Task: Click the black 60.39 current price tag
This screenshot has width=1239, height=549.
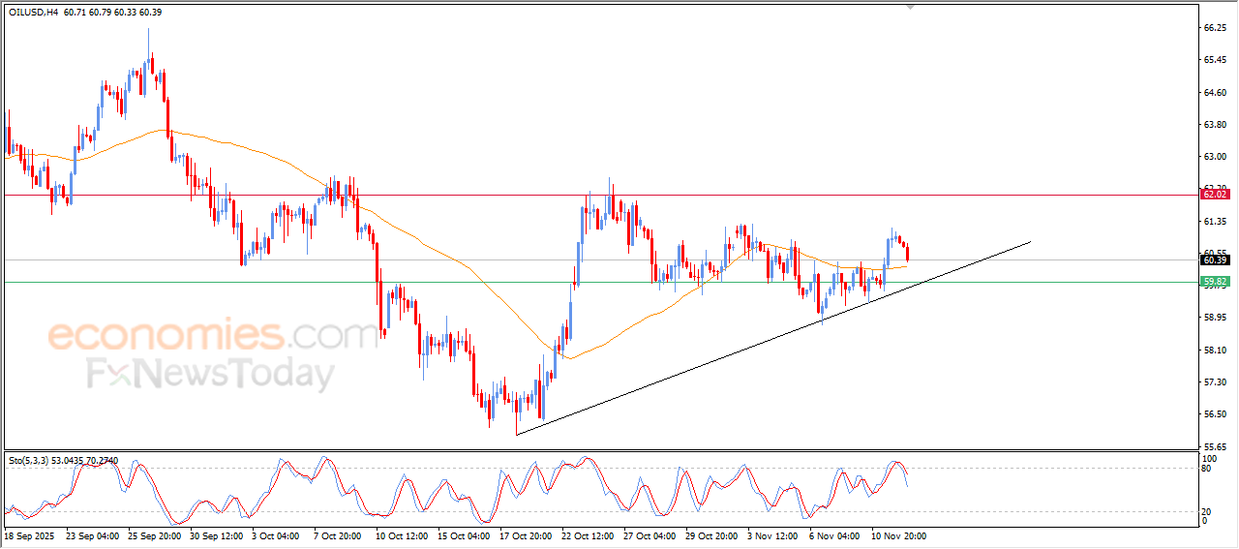Action: click(1214, 259)
